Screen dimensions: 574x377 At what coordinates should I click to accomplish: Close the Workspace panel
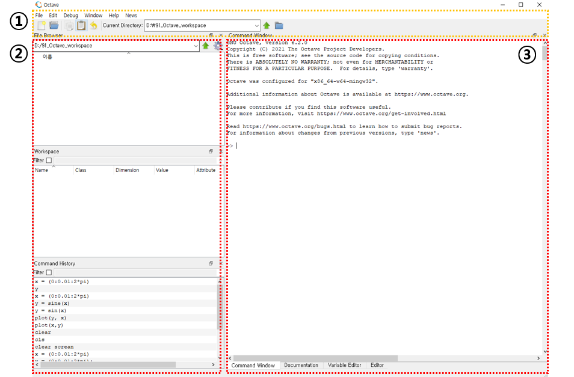point(221,151)
